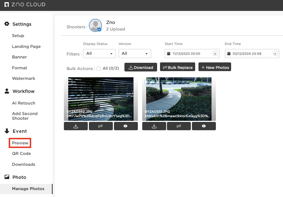This screenshot has width=283, height=197.
Task: Open Preview under Event
Action: point(20,143)
